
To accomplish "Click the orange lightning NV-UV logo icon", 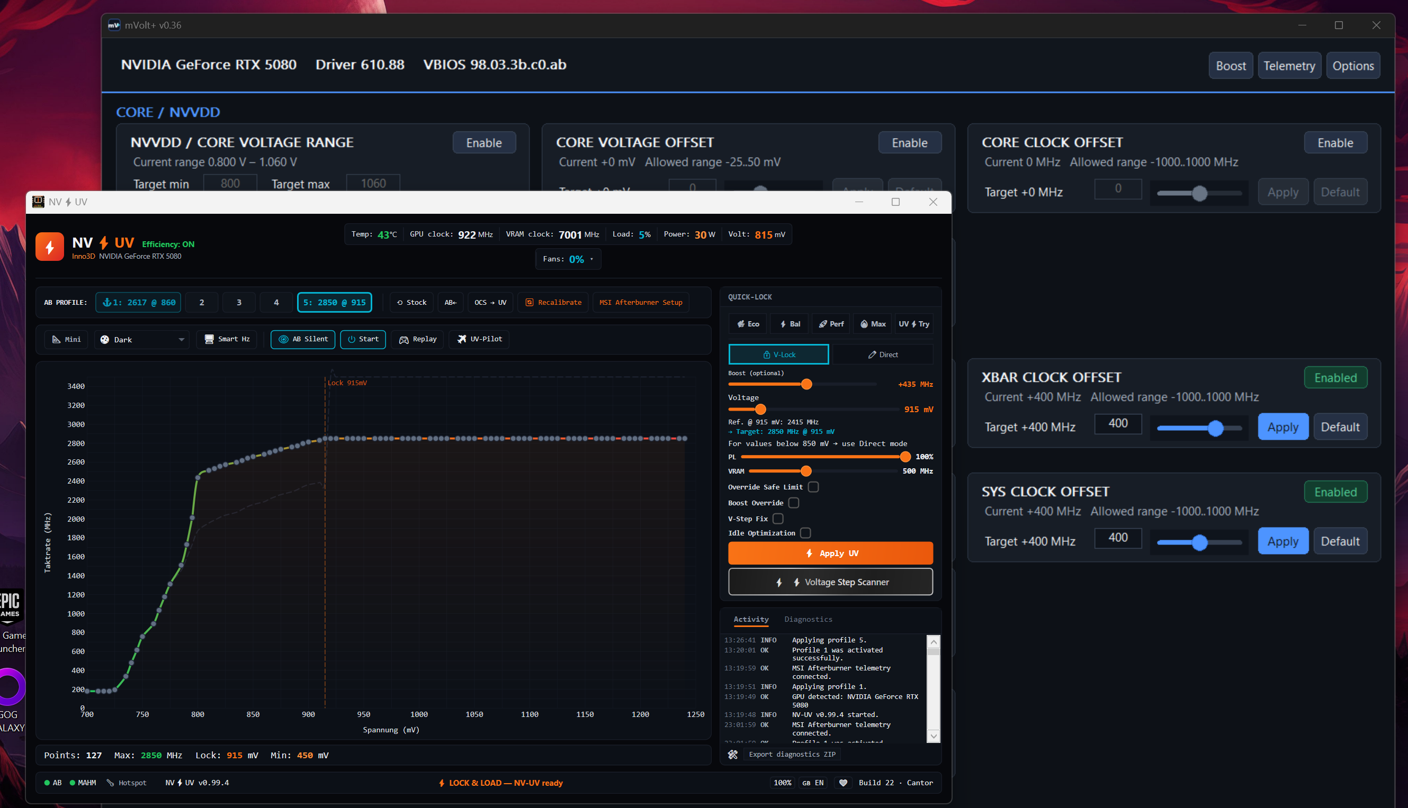I will 49,247.
